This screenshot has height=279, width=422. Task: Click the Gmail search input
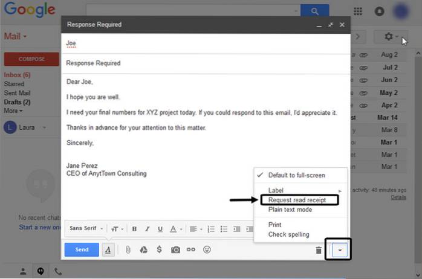193,11
